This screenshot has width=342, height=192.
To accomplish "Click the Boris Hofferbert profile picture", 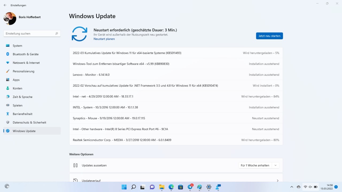I will (10, 18).
